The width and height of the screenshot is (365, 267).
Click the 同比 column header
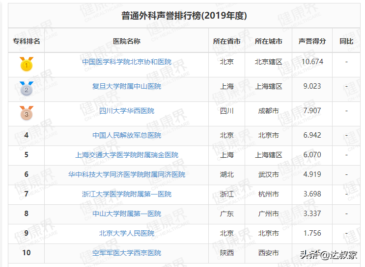click(x=346, y=41)
